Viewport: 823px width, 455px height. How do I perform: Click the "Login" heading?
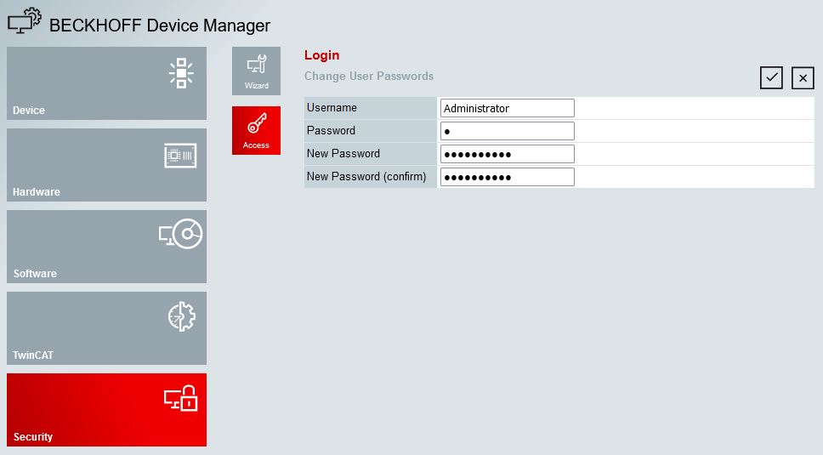coord(321,55)
